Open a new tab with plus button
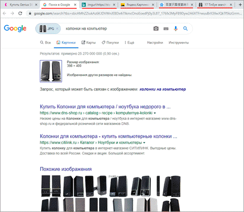The image size is (244, 212). click(x=240, y=5)
